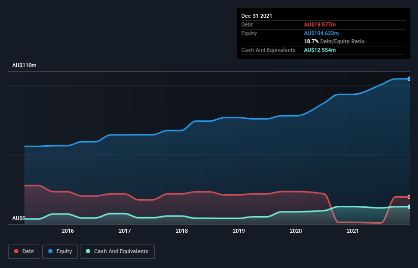418x268 pixels.
Task: Click the blue Equity legend dot
Action: (x=50, y=251)
